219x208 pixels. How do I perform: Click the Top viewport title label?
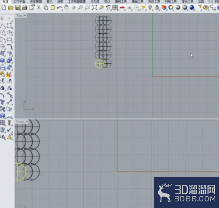[x=19, y=16]
